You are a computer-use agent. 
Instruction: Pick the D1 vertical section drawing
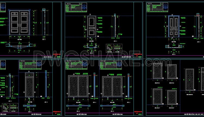tap(44, 22)
